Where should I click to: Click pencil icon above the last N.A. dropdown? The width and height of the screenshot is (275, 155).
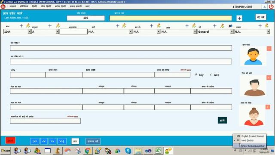[x=266, y=26]
